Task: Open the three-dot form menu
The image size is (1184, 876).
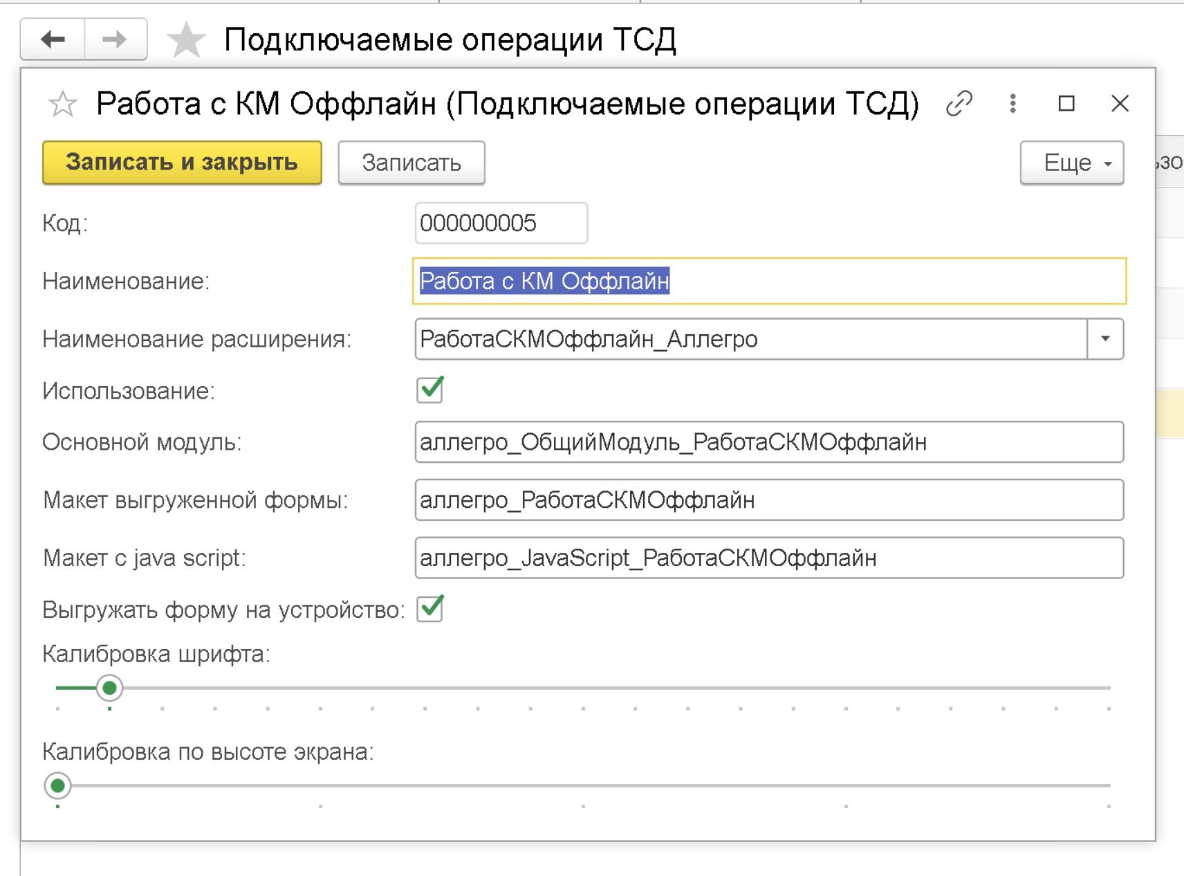Action: click(x=1012, y=104)
